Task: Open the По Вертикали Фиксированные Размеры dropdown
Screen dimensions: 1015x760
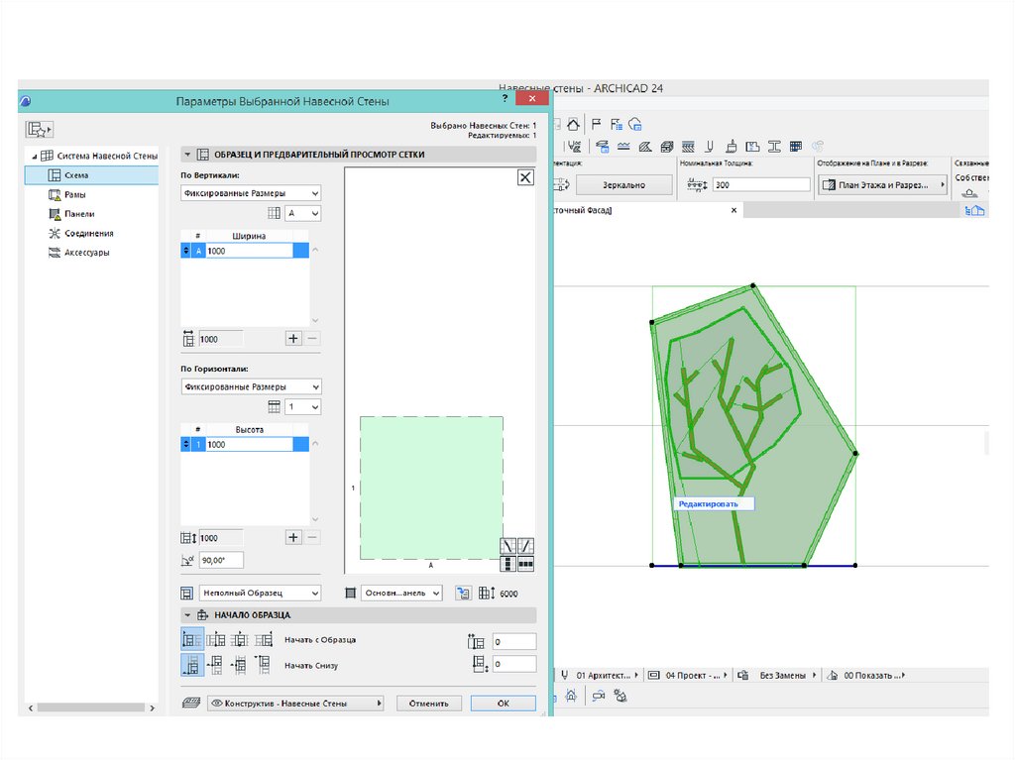Action: click(x=251, y=194)
